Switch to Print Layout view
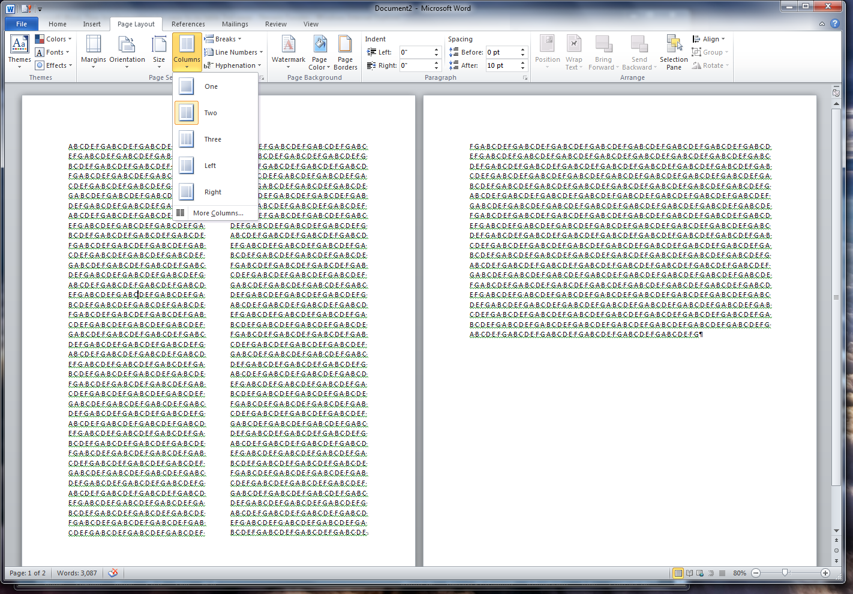The width and height of the screenshot is (853, 594). tap(678, 573)
